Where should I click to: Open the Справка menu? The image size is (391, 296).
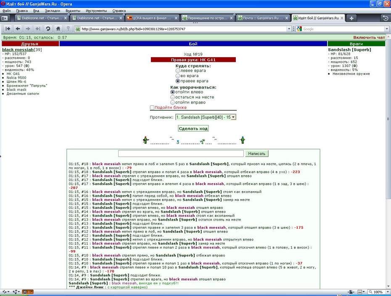point(119,11)
